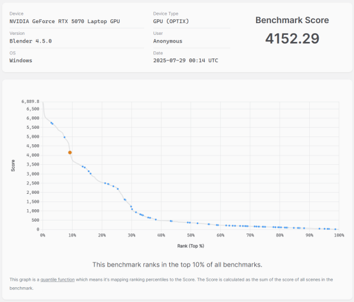Click the orange highlighted benchmark data point

pyautogui.click(x=70, y=152)
